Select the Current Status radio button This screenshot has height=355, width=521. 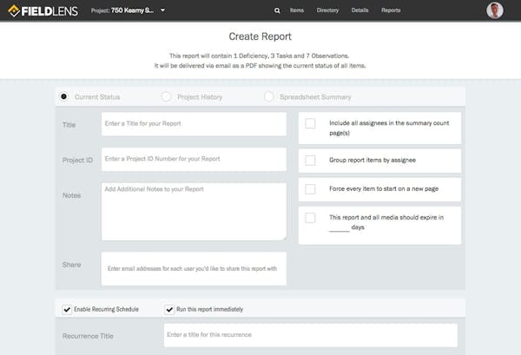(x=63, y=96)
